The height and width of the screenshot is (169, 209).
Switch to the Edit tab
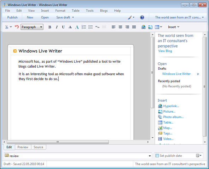(9, 147)
